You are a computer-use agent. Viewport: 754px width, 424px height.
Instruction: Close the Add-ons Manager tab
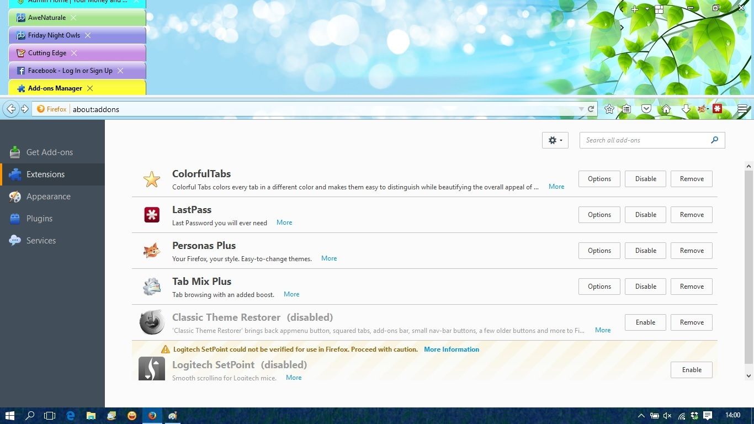(x=90, y=88)
